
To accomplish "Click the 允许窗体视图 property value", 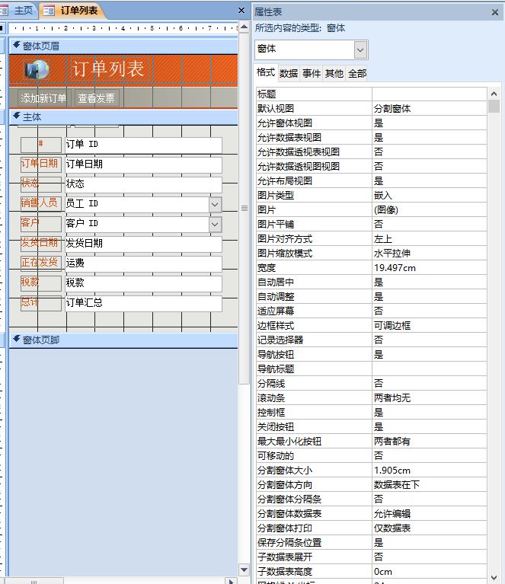I will click(x=429, y=123).
